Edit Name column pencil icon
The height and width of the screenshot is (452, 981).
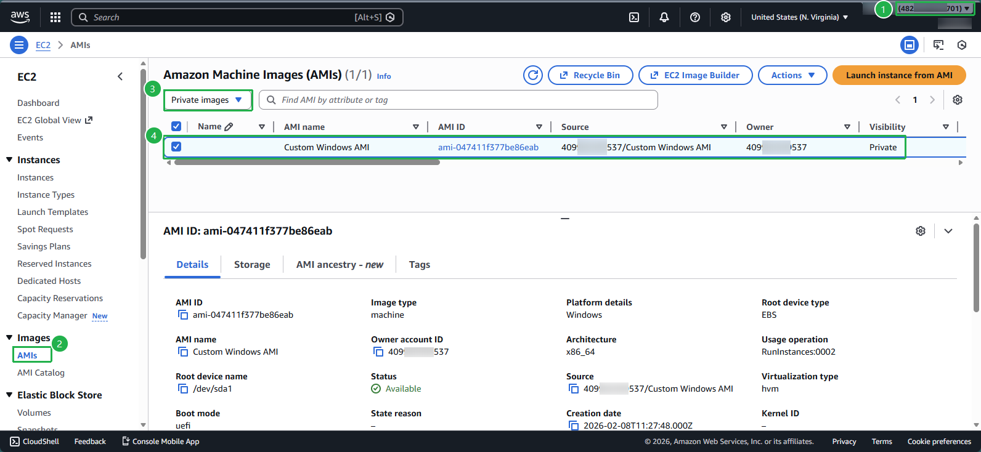[x=229, y=127]
